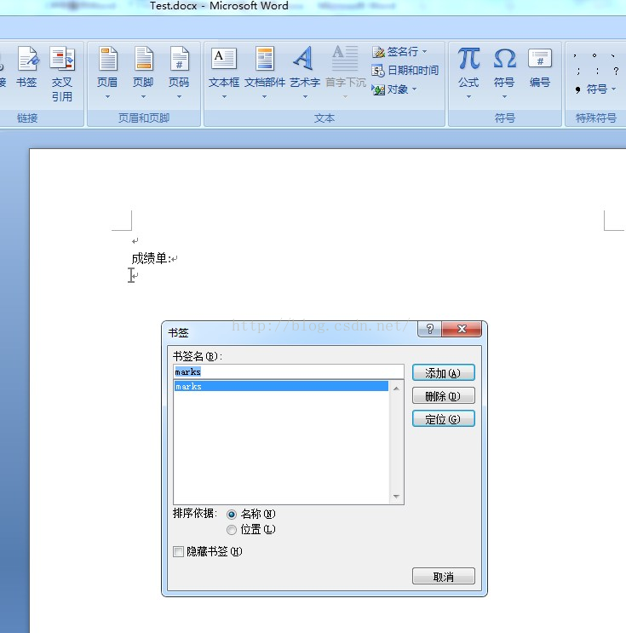Click the 交叉引用 cross-reference icon
This screenshot has width=626, height=633.
click(x=62, y=73)
